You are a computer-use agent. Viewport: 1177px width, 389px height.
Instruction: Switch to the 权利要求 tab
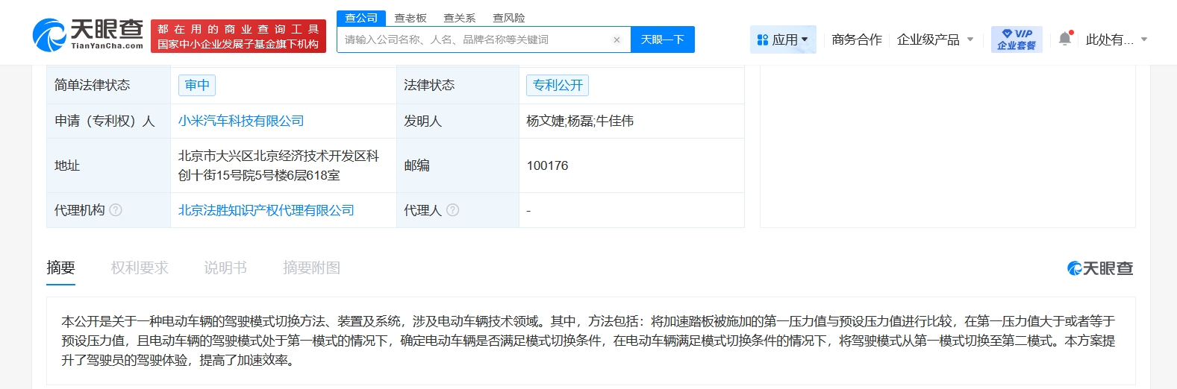tap(140, 268)
